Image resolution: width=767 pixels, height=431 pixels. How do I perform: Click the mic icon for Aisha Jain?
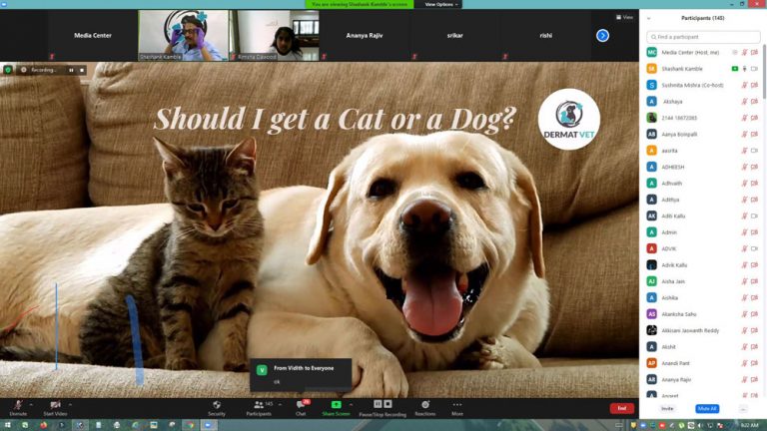pyautogui.click(x=744, y=281)
